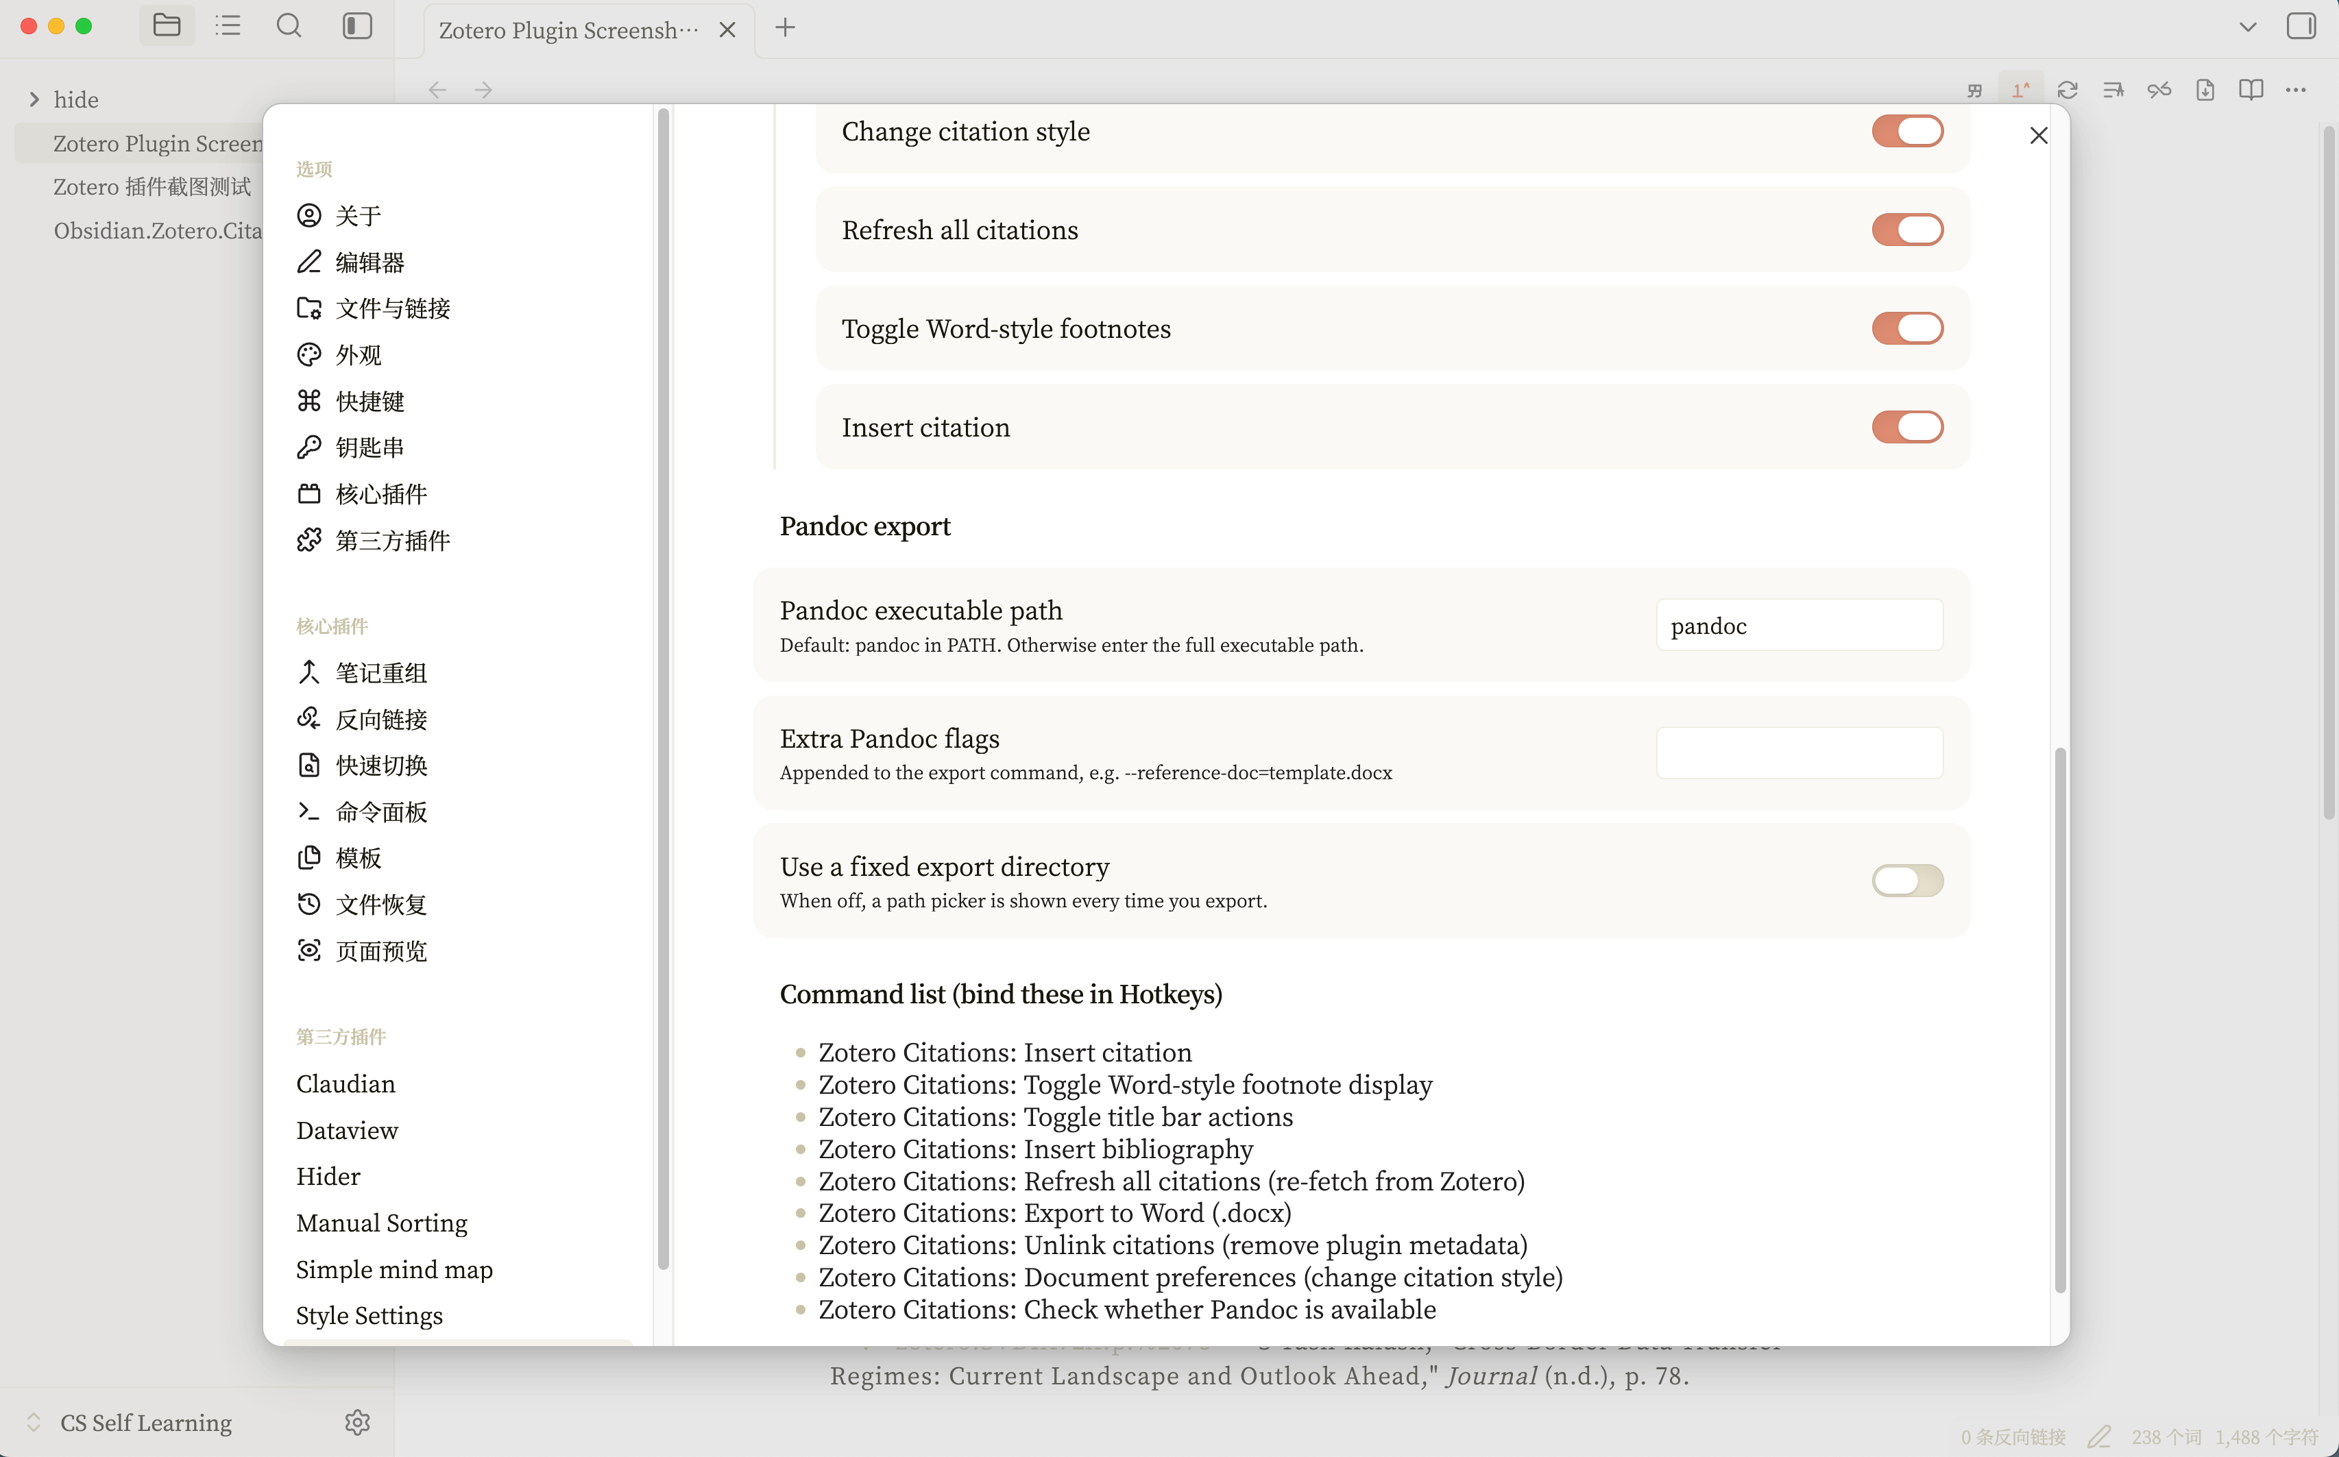Image resolution: width=2339 pixels, height=1457 pixels.
Task: Click the history clock icon beside 文件恢复
Action: coord(308,904)
